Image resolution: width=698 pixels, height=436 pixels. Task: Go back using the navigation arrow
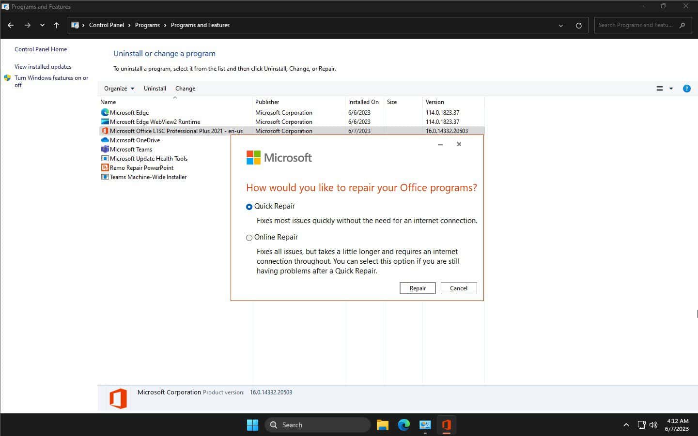point(11,25)
